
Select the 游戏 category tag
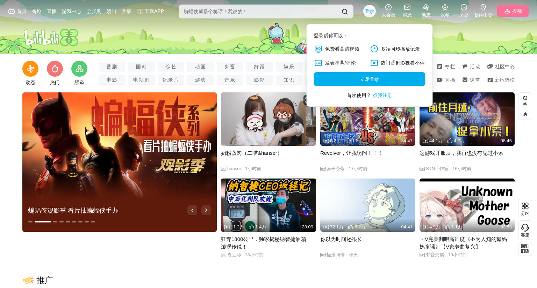click(x=200, y=80)
